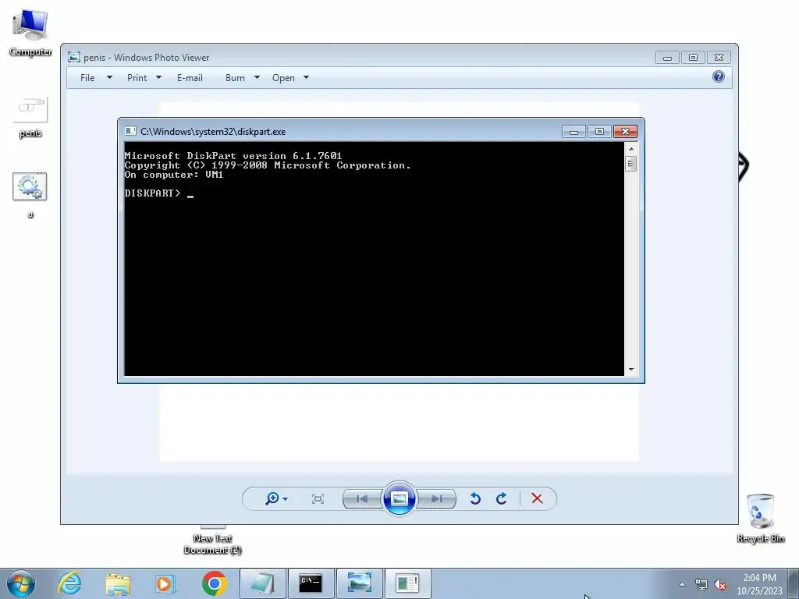Close the Windows Photo Viewer window
This screenshot has width=799, height=599.
(719, 58)
